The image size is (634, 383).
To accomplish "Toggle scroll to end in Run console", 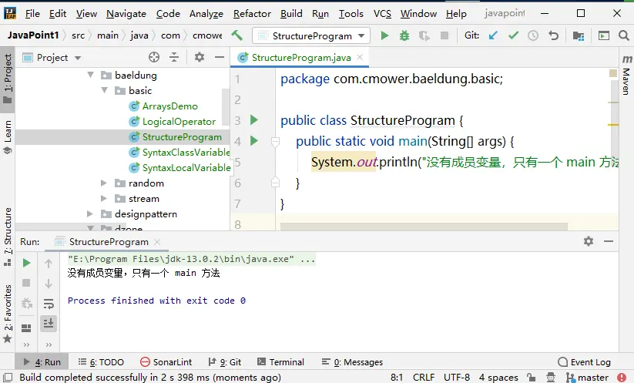I will [x=49, y=323].
